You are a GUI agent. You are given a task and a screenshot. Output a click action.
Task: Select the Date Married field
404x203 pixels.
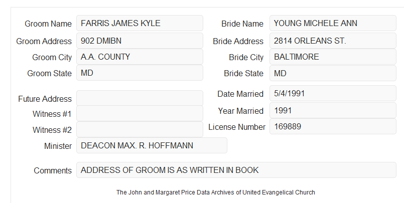[333, 93]
